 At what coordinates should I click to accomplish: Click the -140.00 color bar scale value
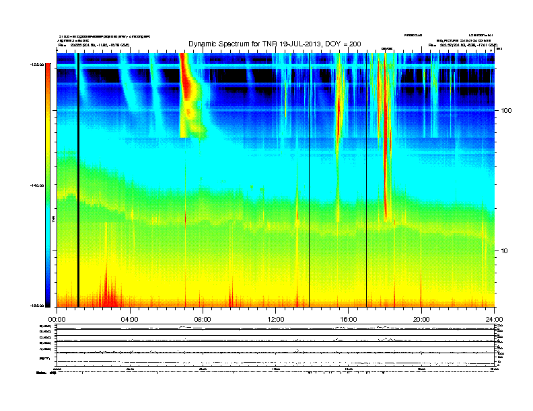coord(37,185)
